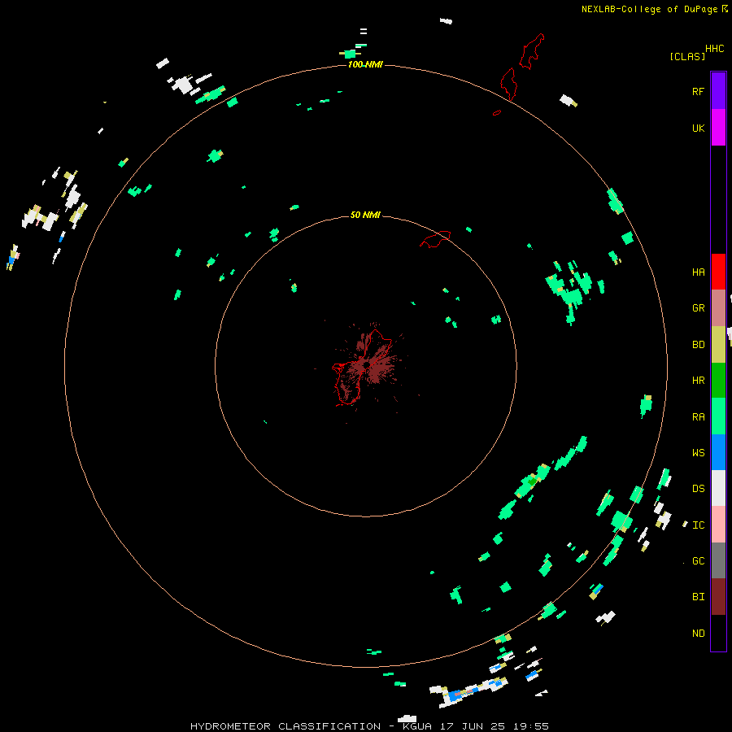Click the IC legend label
This screenshot has height=732, width=732.
click(x=698, y=525)
